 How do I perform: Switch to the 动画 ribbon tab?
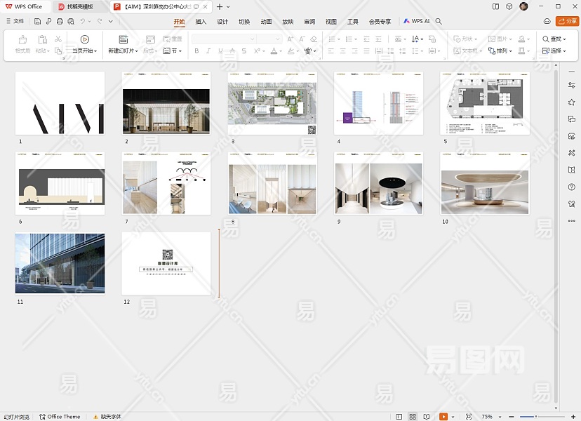coord(266,22)
